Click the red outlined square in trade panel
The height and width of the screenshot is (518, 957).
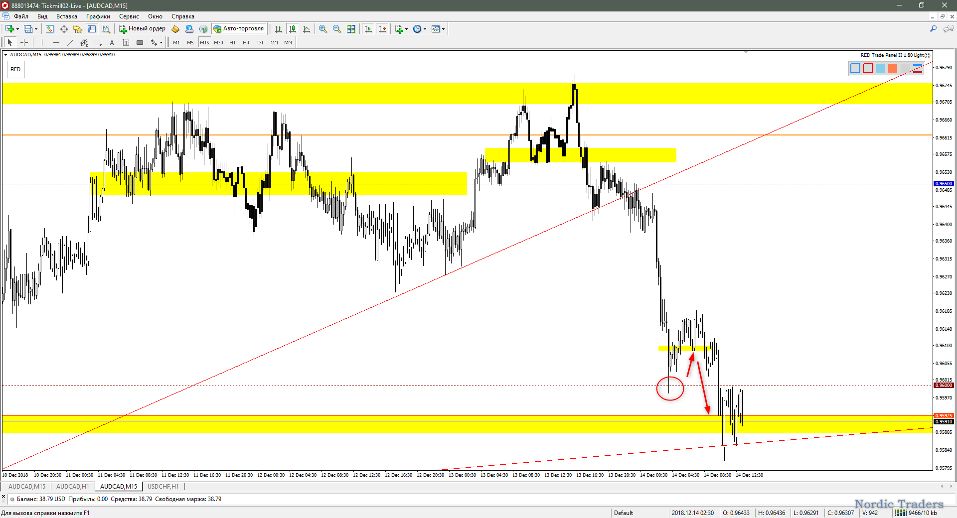868,68
